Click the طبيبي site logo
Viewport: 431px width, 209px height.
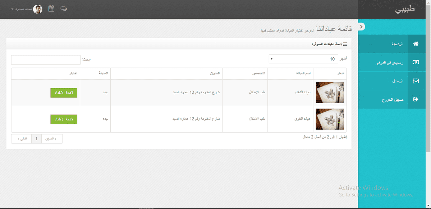tap(405, 9)
